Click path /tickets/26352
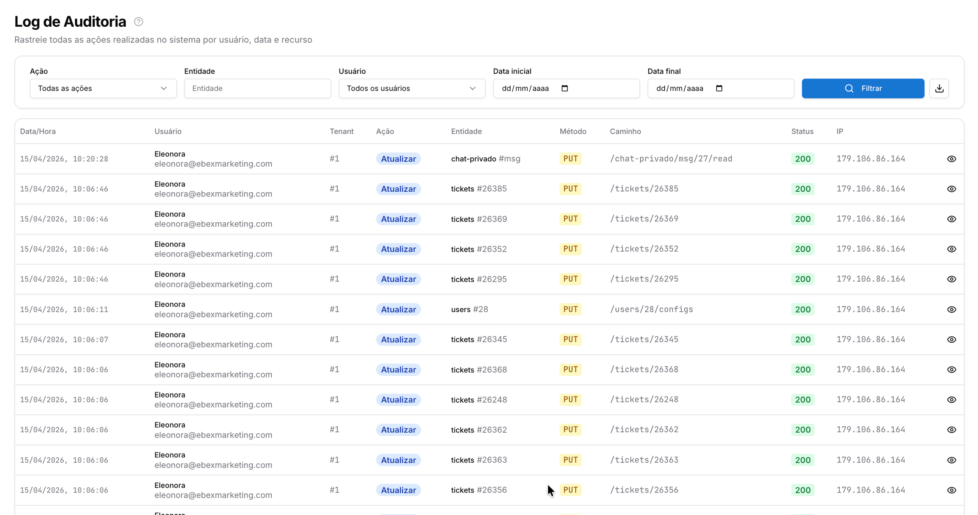Viewport: 978px width, 515px height. click(644, 249)
